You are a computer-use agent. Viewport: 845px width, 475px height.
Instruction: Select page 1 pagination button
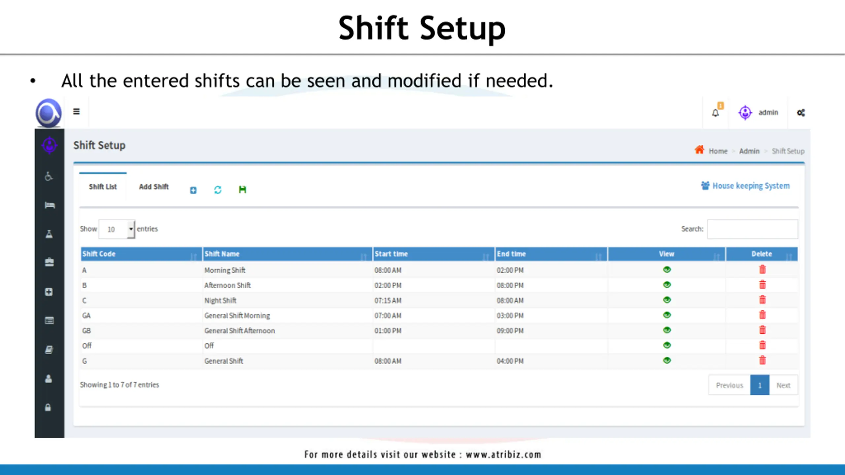760,385
